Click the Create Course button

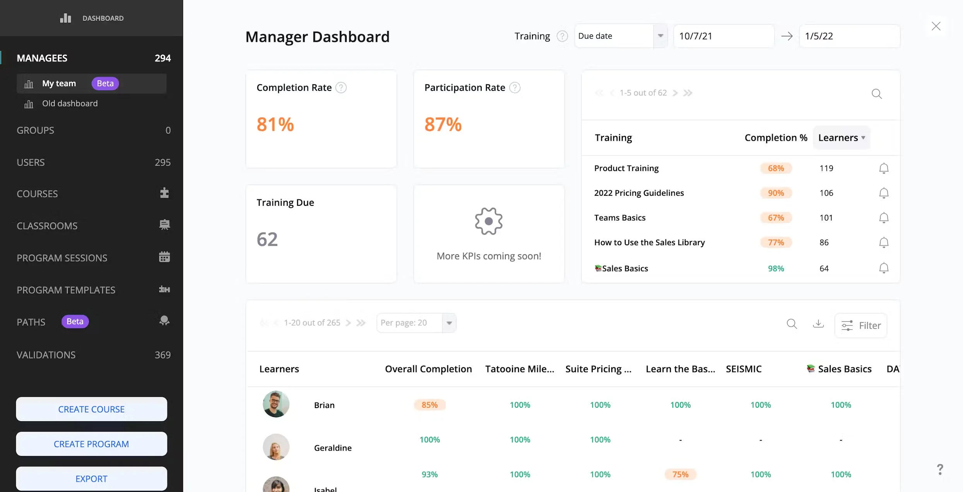91,409
